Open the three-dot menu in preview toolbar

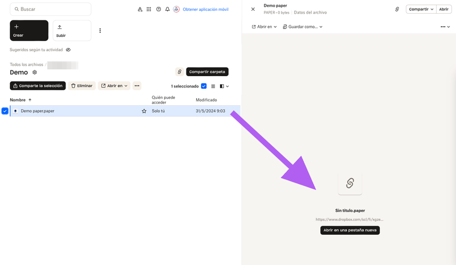[445, 27]
